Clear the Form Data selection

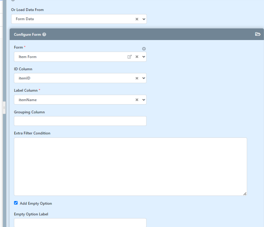click(x=137, y=19)
